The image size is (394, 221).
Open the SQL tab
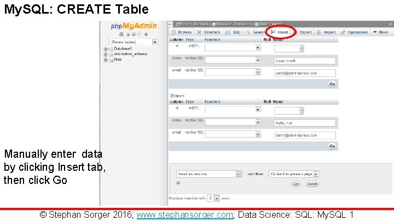[x=233, y=32]
